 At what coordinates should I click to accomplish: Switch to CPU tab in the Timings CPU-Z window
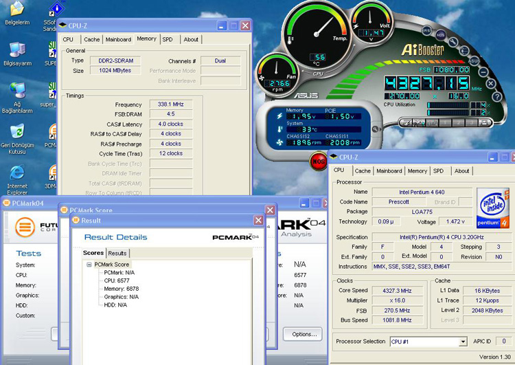pyautogui.click(x=68, y=39)
